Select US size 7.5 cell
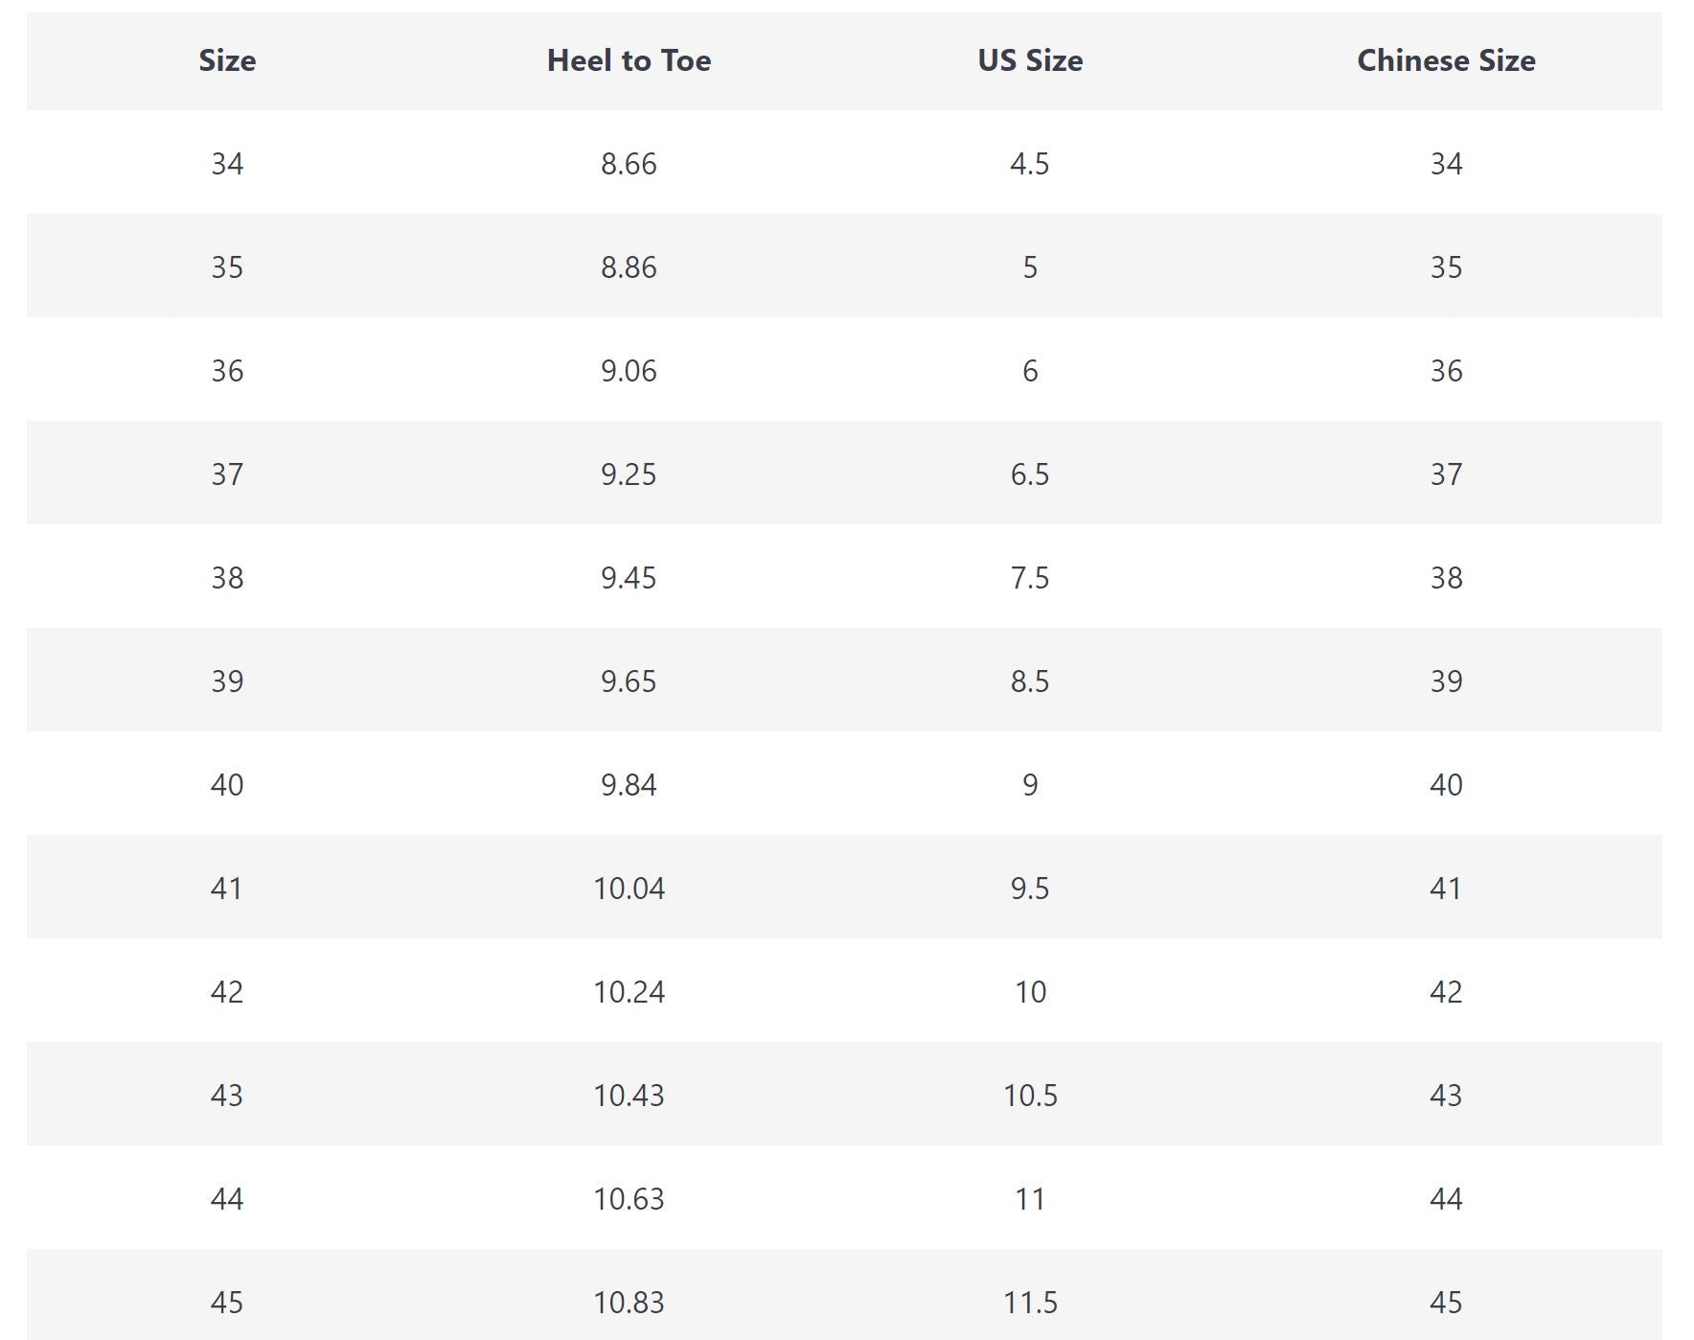This screenshot has height=1340, width=1694. [x=1030, y=578]
